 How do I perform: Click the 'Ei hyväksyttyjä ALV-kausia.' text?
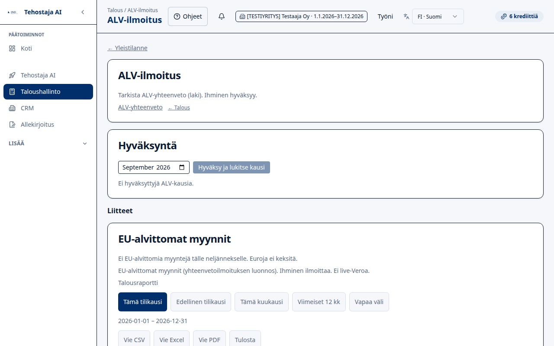click(x=156, y=183)
